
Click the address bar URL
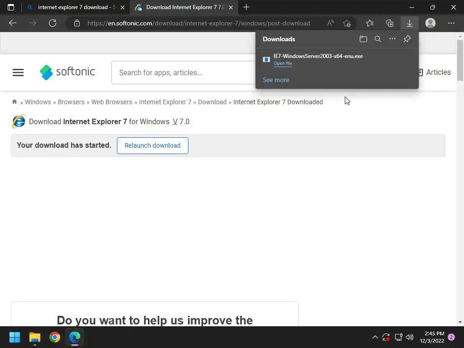click(x=198, y=23)
